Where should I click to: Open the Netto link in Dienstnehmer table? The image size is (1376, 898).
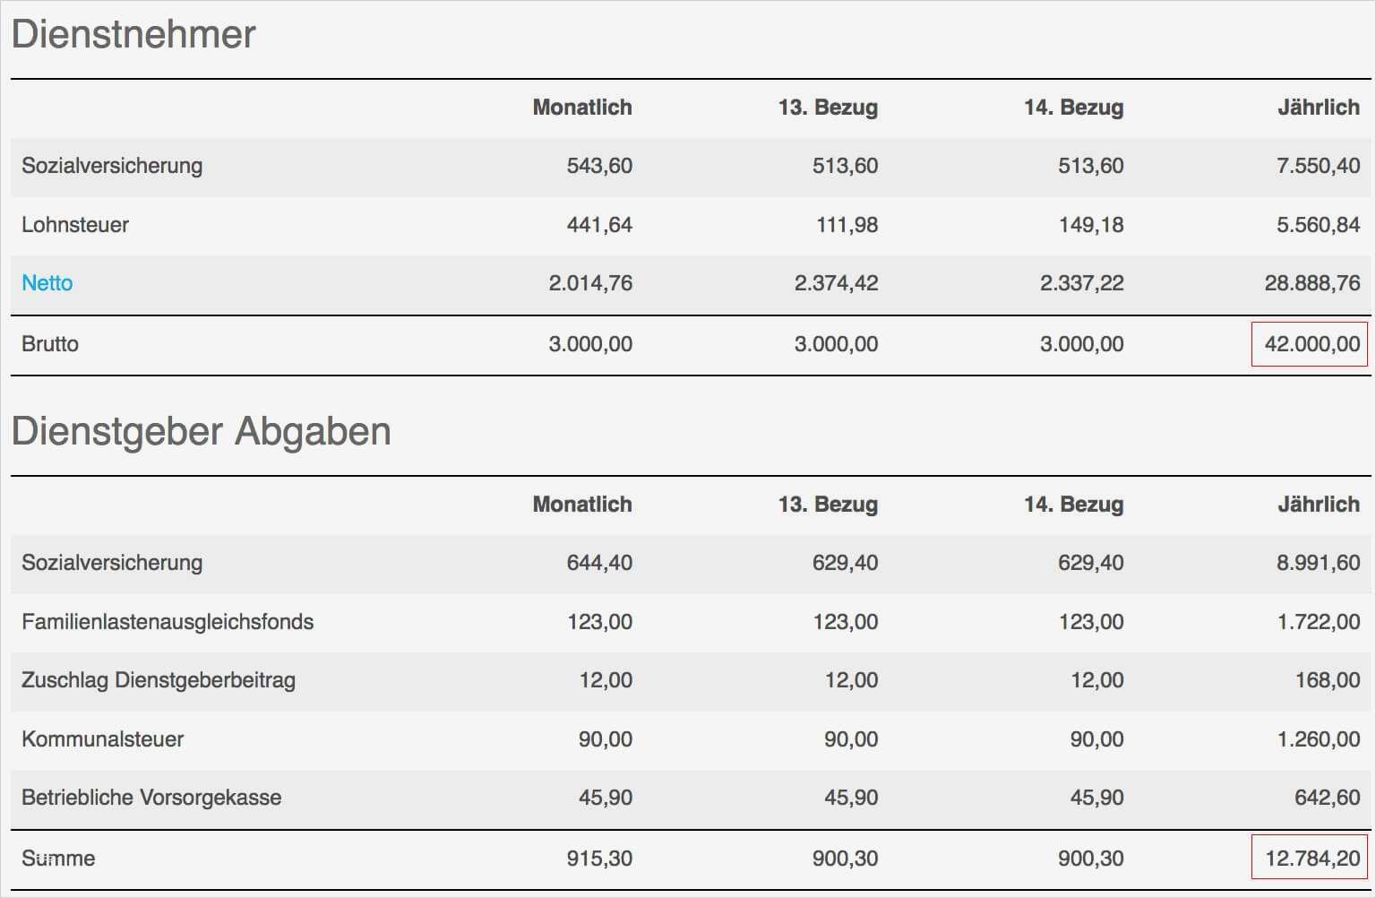(x=47, y=283)
